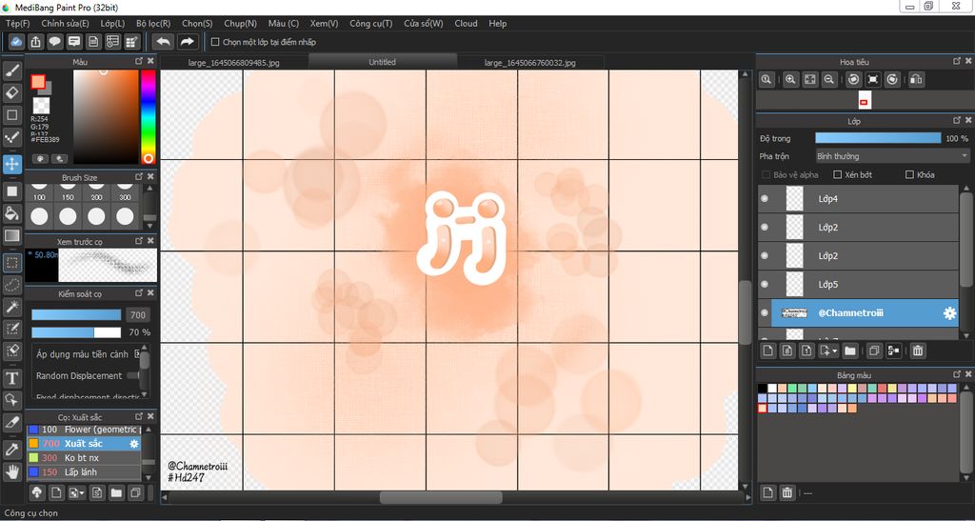The height and width of the screenshot is (521, 975).
Task: Enable 'Chọn một lớp tại điểm nhấp' checkbox
Action: click(x=215, y=42)
